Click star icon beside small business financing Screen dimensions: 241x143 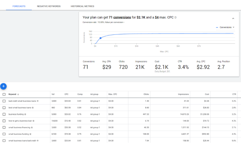(x=32, y=127)
